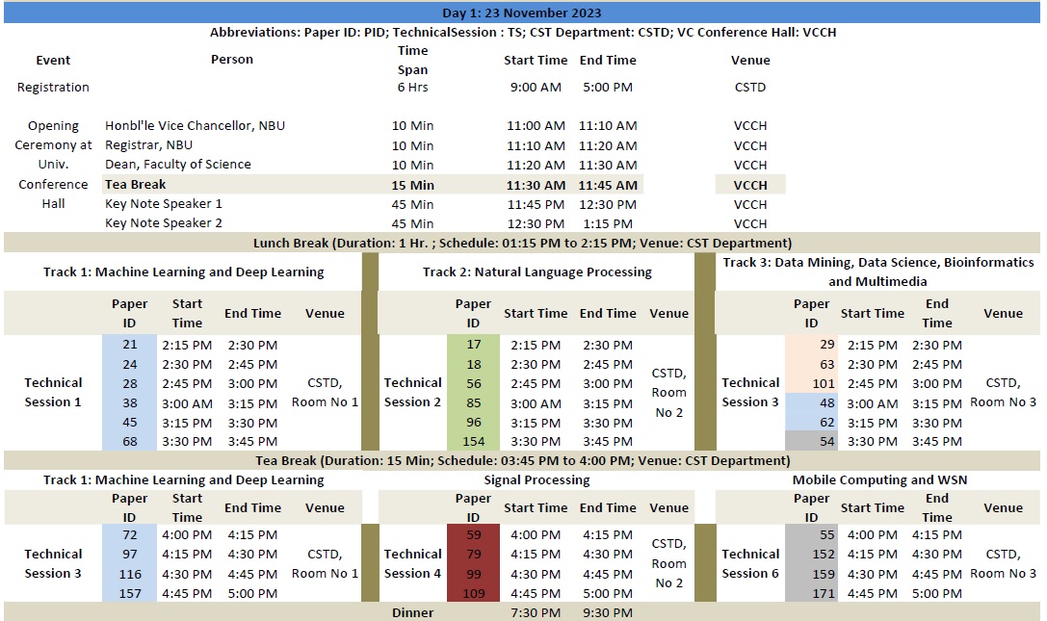Click the 6 Hrs time span cell
1047x621 pixels.
[413, 88]
